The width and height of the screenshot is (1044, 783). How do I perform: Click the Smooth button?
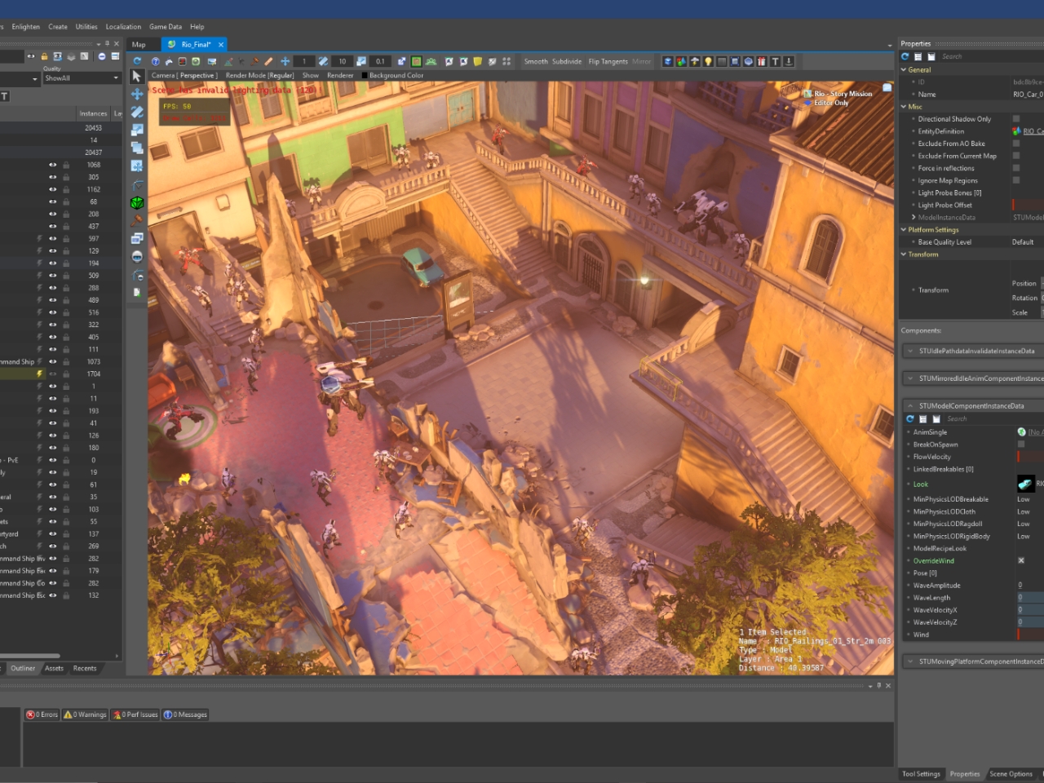pos(536,61)
